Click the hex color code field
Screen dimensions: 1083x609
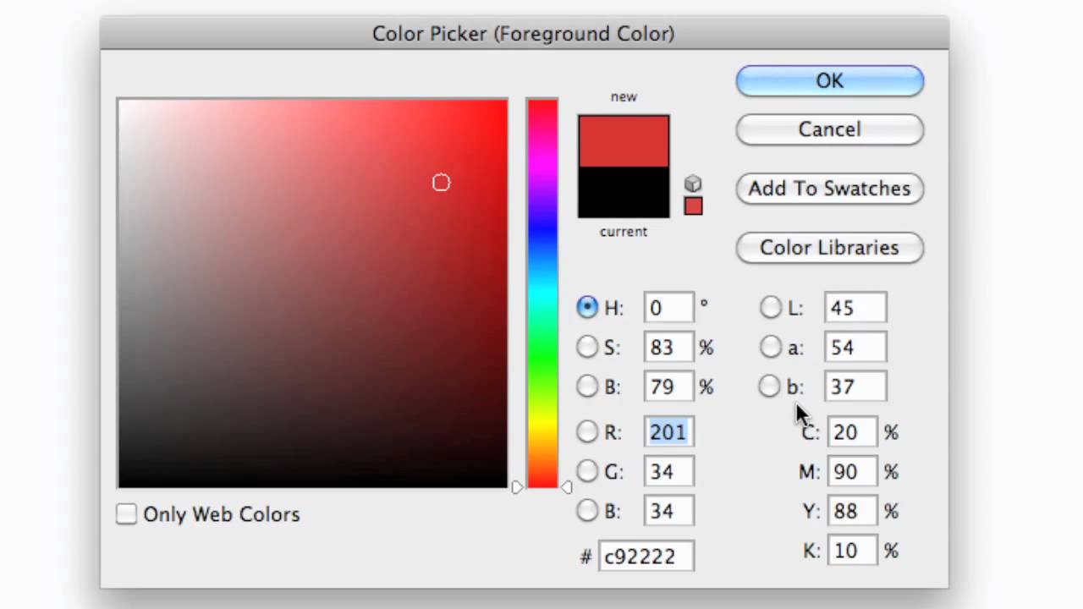(x=646, y=557)
